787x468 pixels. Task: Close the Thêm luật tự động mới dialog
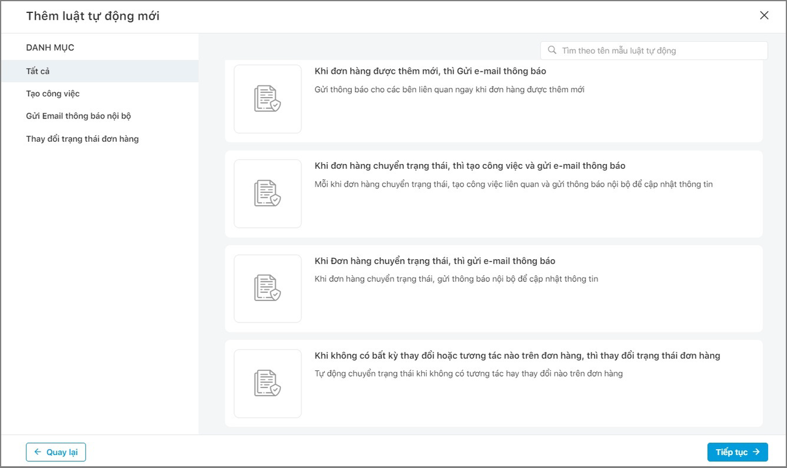coord(764,15)
